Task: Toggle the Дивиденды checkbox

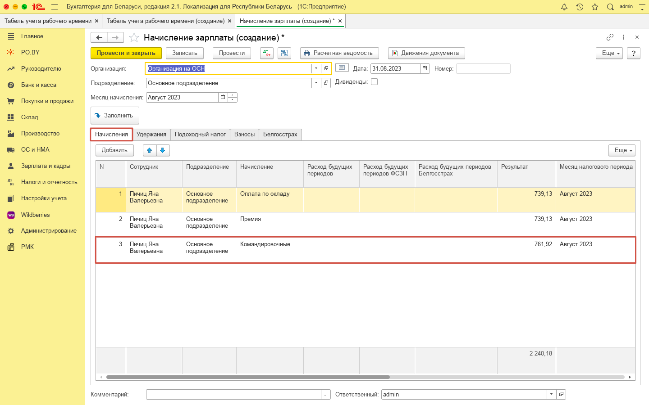Action: [374, 82]
